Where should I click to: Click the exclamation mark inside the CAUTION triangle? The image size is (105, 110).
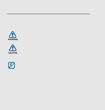[x=13, y=48]
